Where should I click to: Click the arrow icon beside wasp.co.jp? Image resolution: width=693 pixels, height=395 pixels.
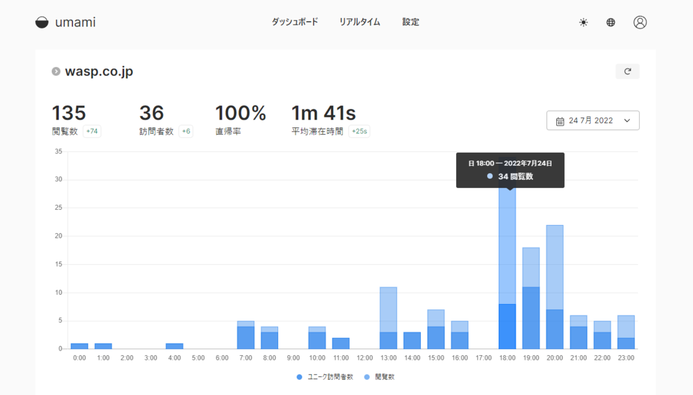(56, 71)
